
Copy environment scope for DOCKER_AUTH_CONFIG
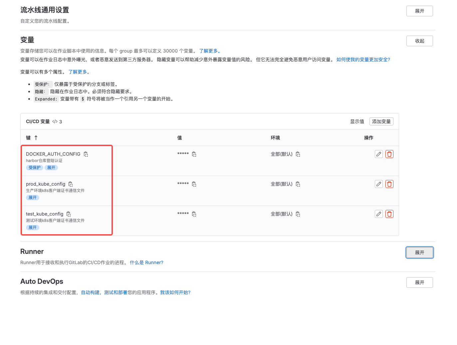coord(298,154)
